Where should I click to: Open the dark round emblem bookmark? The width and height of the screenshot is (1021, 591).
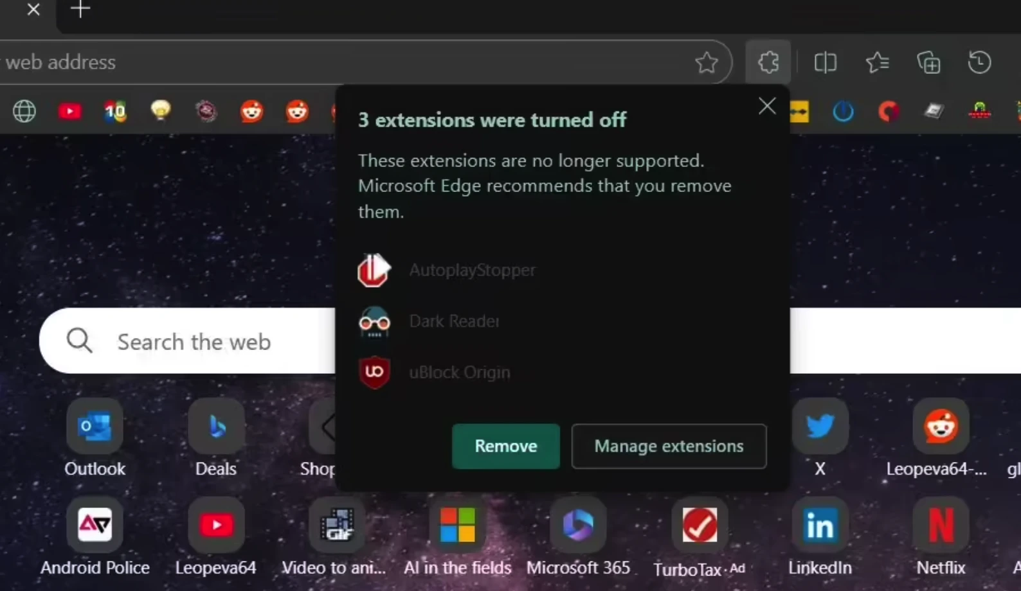coord(206,111)
